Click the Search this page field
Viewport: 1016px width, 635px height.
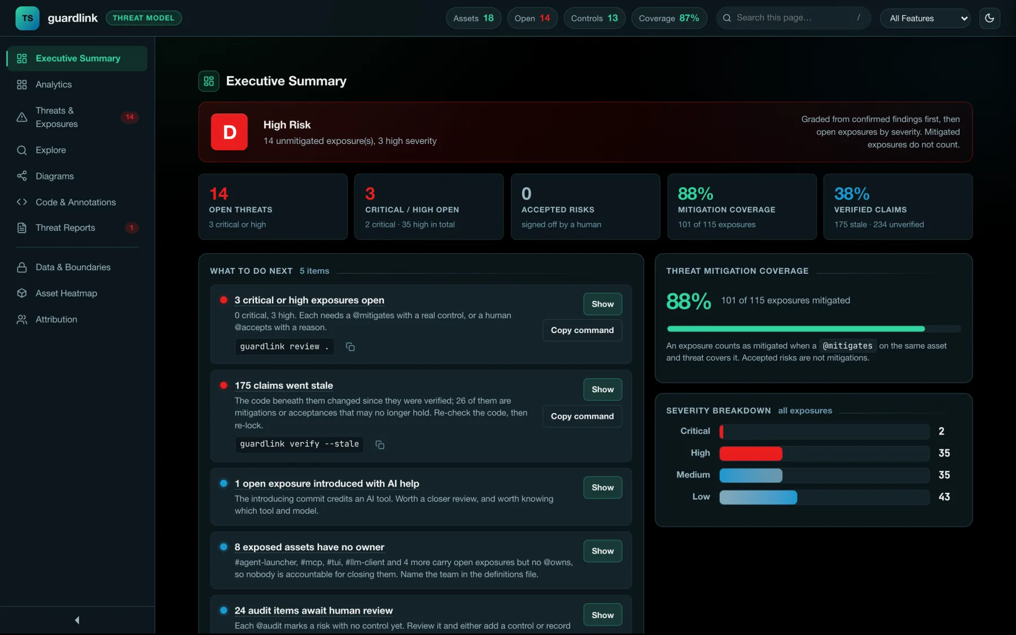pos(794,18)
